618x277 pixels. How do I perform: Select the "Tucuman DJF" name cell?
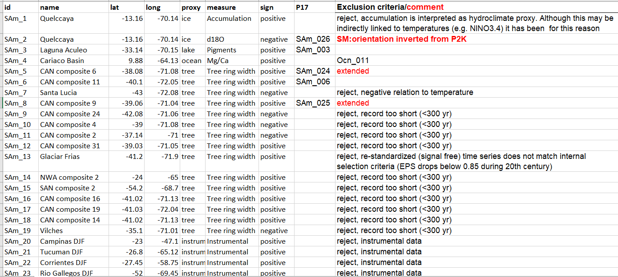click(61, 252)
